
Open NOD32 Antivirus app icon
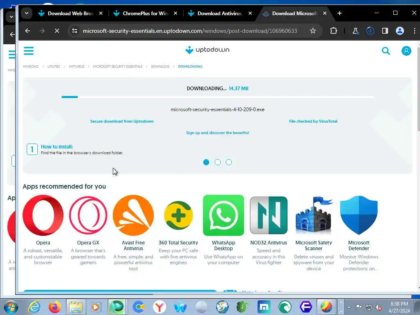point(268,215)
